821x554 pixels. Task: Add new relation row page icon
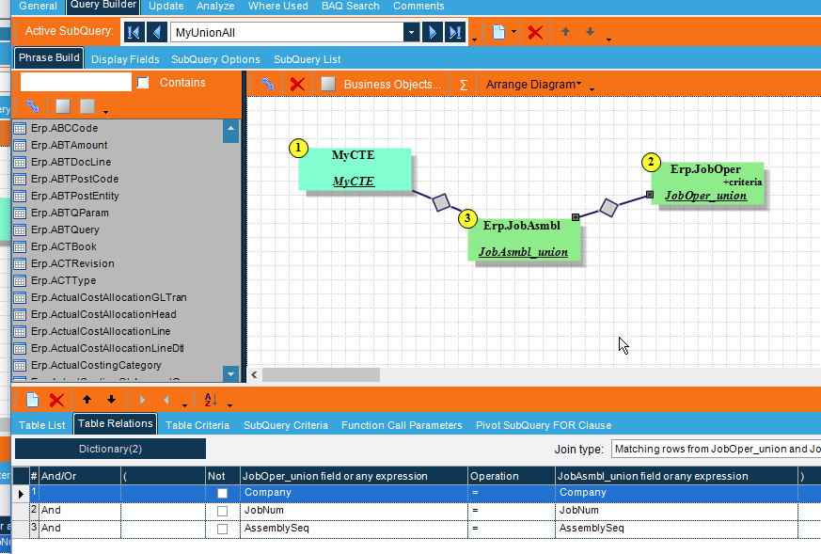pos(33,400)
